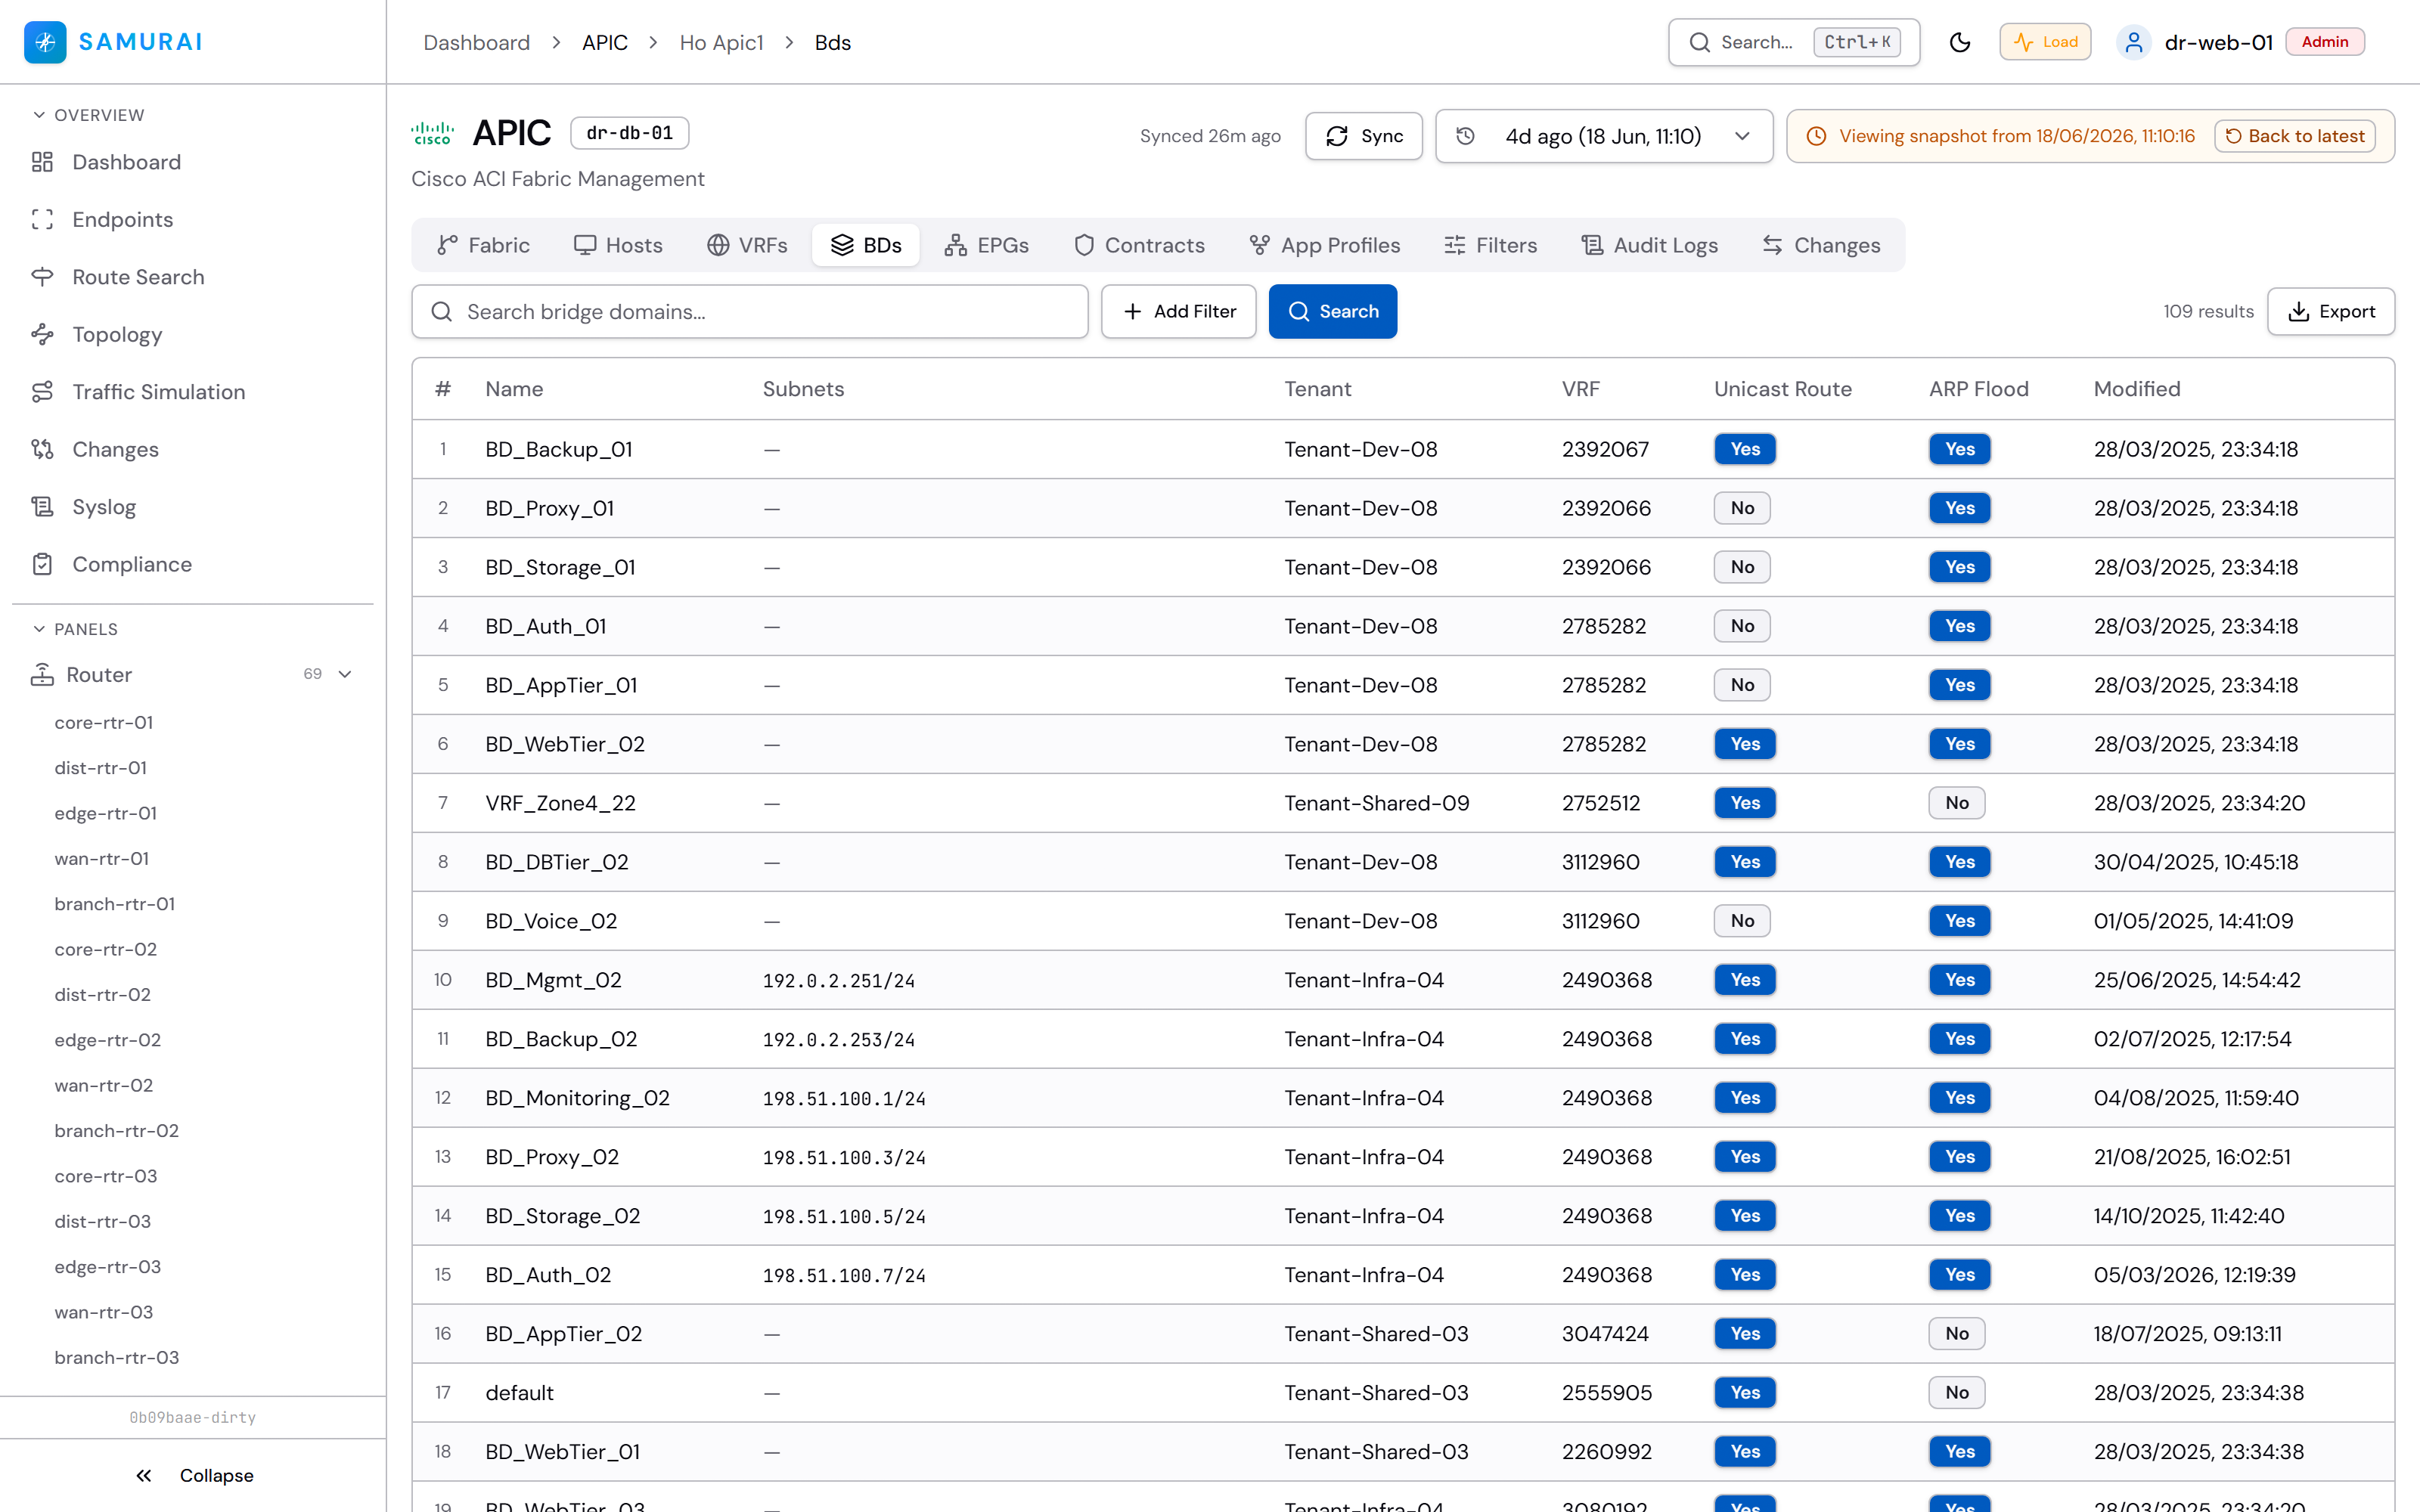The image size is (2420, 1512).
Task: Click the orange snapshot warning clock icon
Action: point(1816,136)
